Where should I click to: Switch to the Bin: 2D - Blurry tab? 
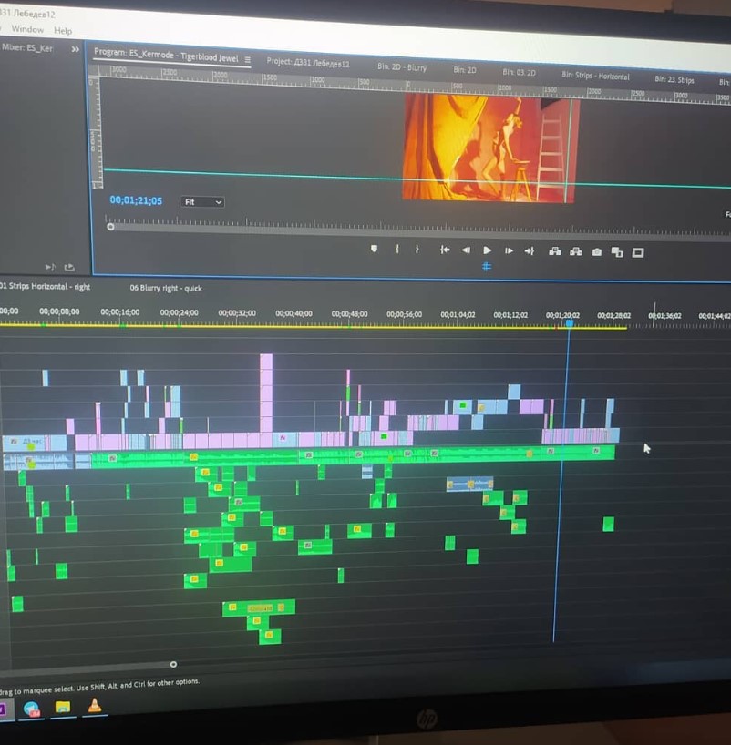click(x=402, y=67)
